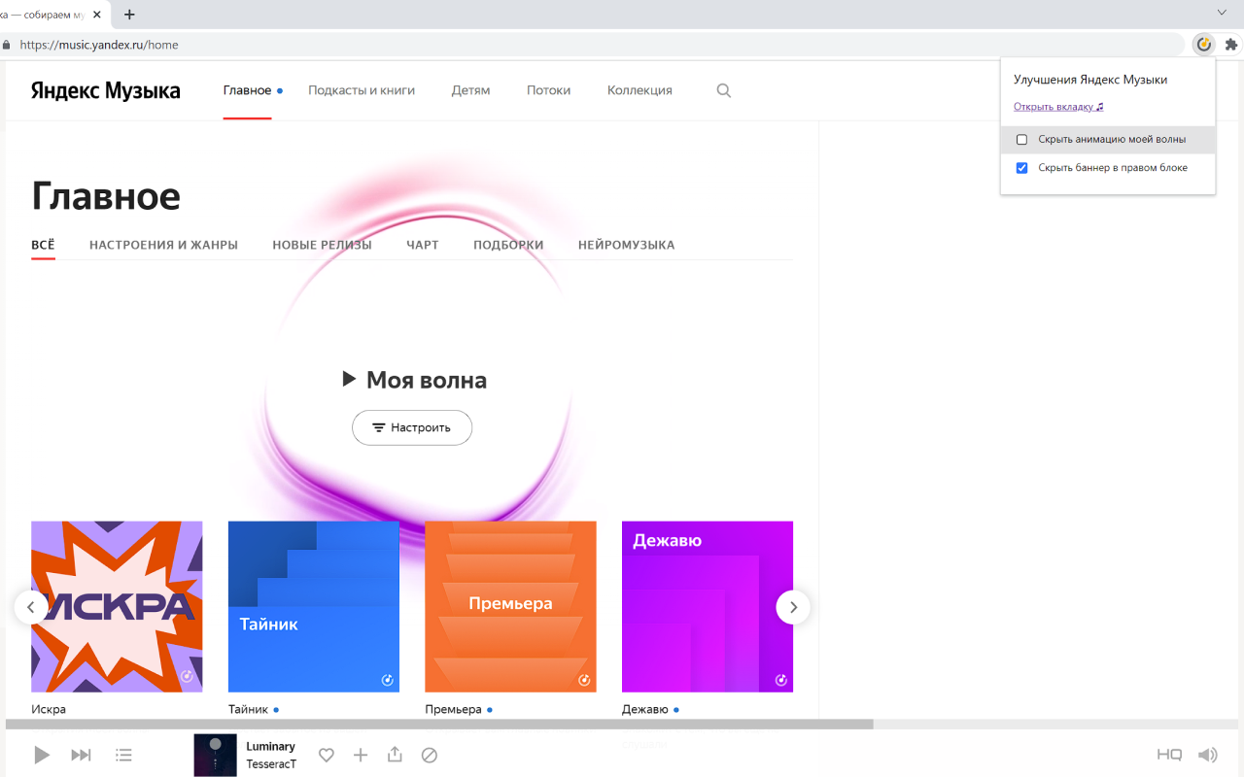Switch to Настроения и жанры tab
Screen dimensions: 1244x777
(x=163, y=245)
